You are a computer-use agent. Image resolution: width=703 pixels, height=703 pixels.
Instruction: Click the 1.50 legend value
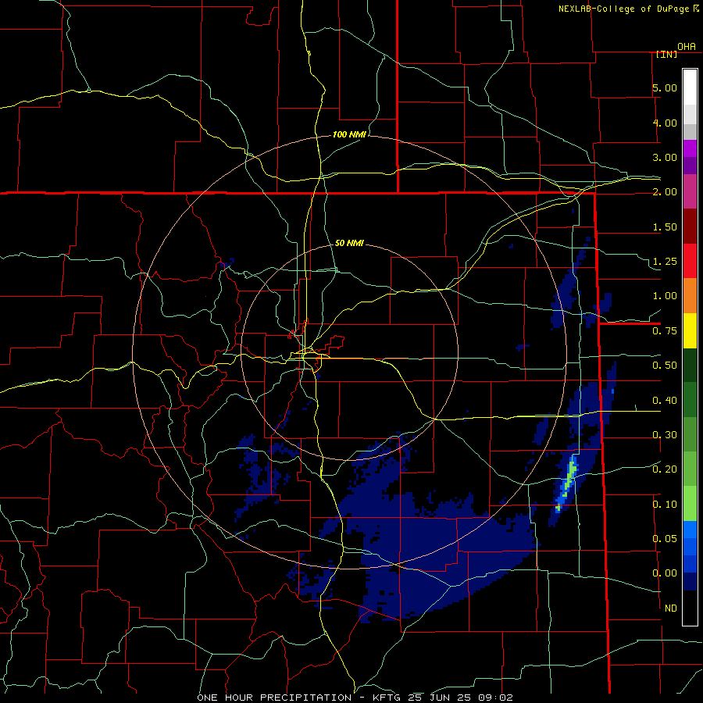(665, 227)
